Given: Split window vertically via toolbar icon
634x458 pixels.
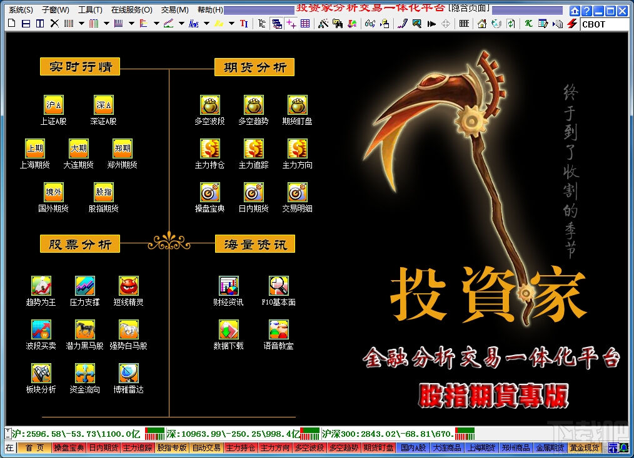Looking at the screenshot, I should pyautogui.click(x=40, y=24).
